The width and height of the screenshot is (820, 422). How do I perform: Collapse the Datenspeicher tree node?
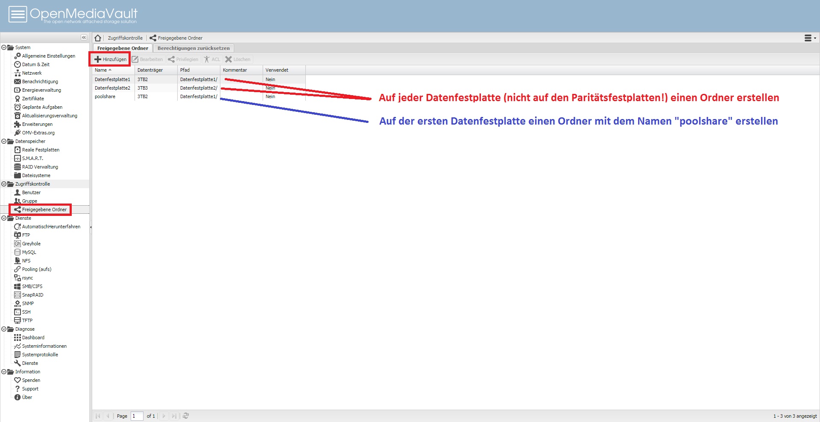click(x=4, y=141)
